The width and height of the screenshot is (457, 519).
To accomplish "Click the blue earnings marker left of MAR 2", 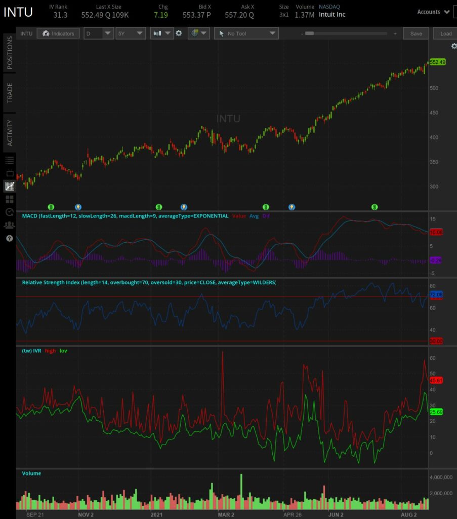I will click(x=184, y=207).
